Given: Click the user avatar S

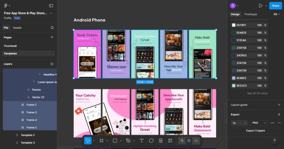Looking at the screenshot, I should [x=233, y=6].
